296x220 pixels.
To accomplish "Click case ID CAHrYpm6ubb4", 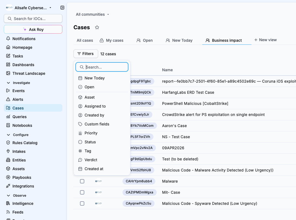I will click(x=139, y=181).
